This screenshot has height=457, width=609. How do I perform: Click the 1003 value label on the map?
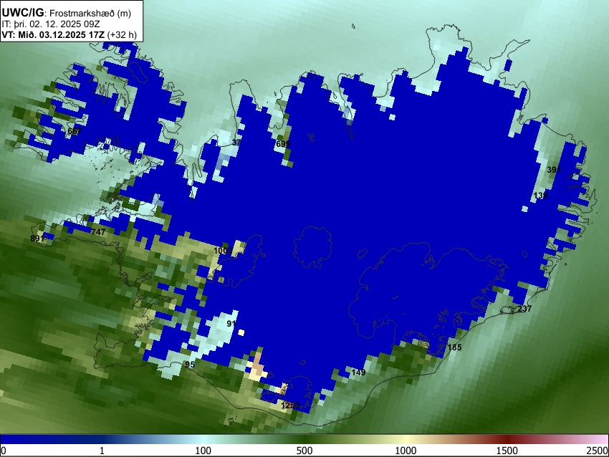pyautogui.click(x=223, y=251)
